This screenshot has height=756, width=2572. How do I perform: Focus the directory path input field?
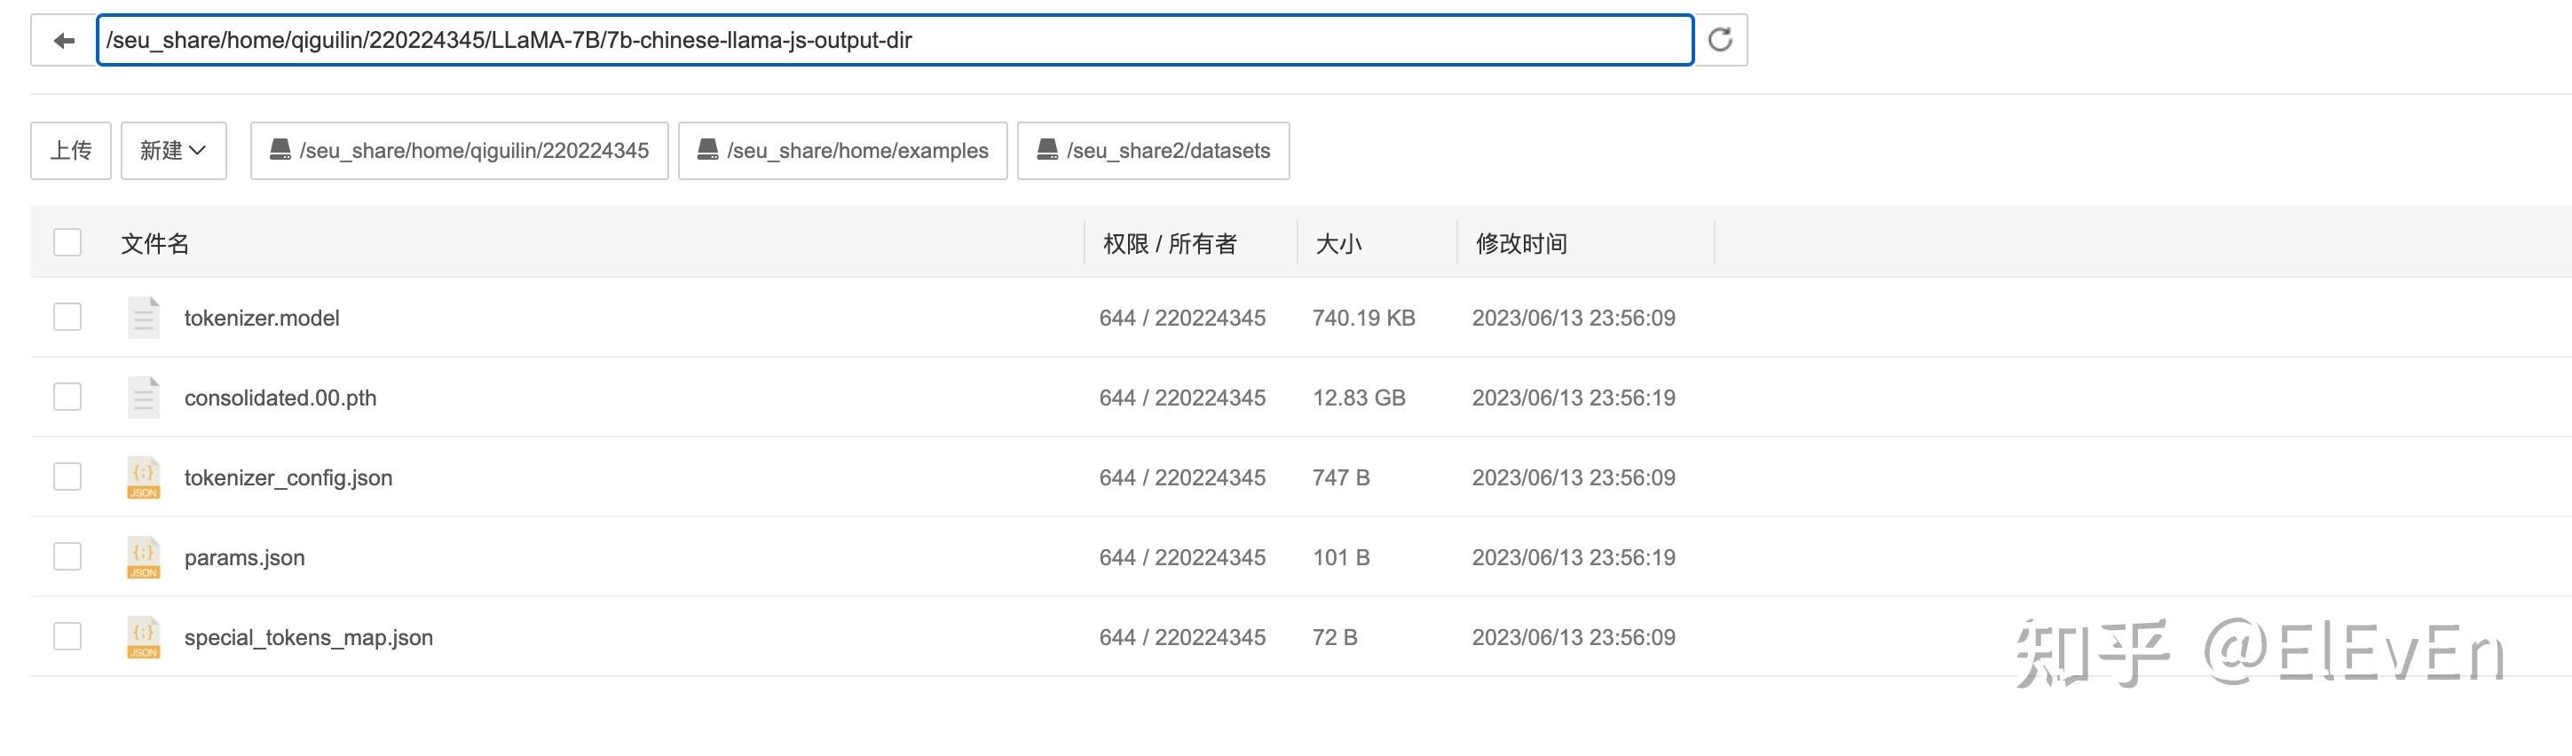tap(895, 41)
